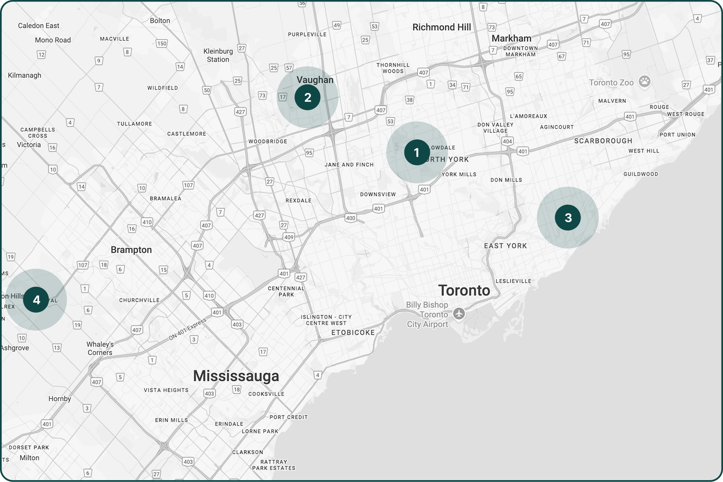The width and height of the screenshot is (723, 482).
Task: Click the Richmond Hill label
Action: 442,27
